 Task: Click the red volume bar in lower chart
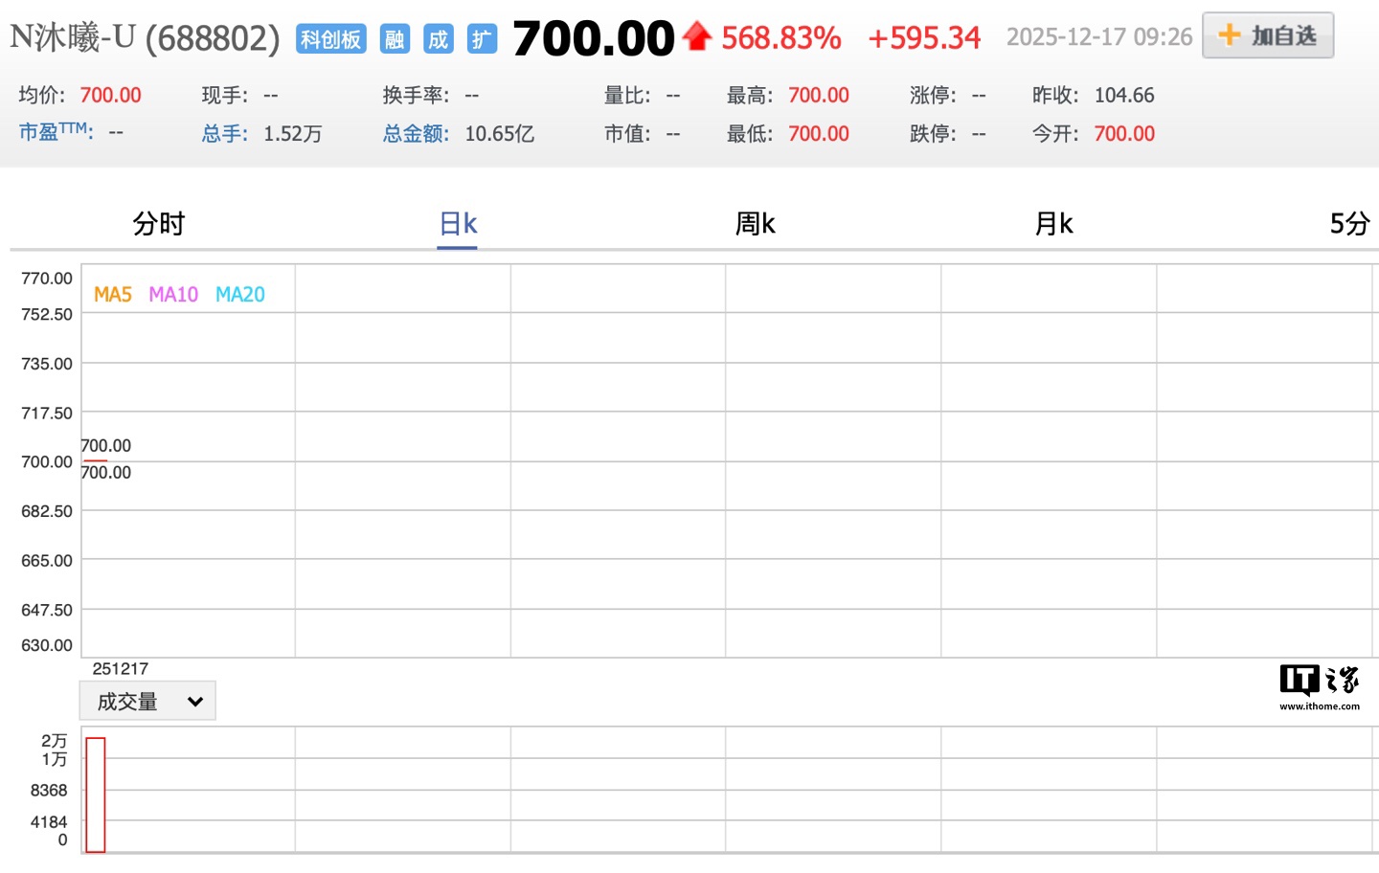click(95, 795)
